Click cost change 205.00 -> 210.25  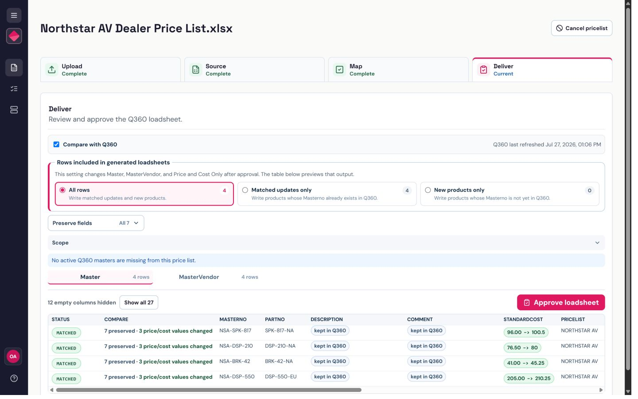coord(529,379)
